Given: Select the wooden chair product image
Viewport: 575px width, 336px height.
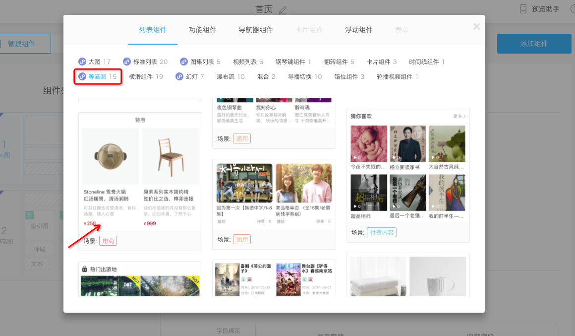Looking at the screenshot, I should [170, 156].
